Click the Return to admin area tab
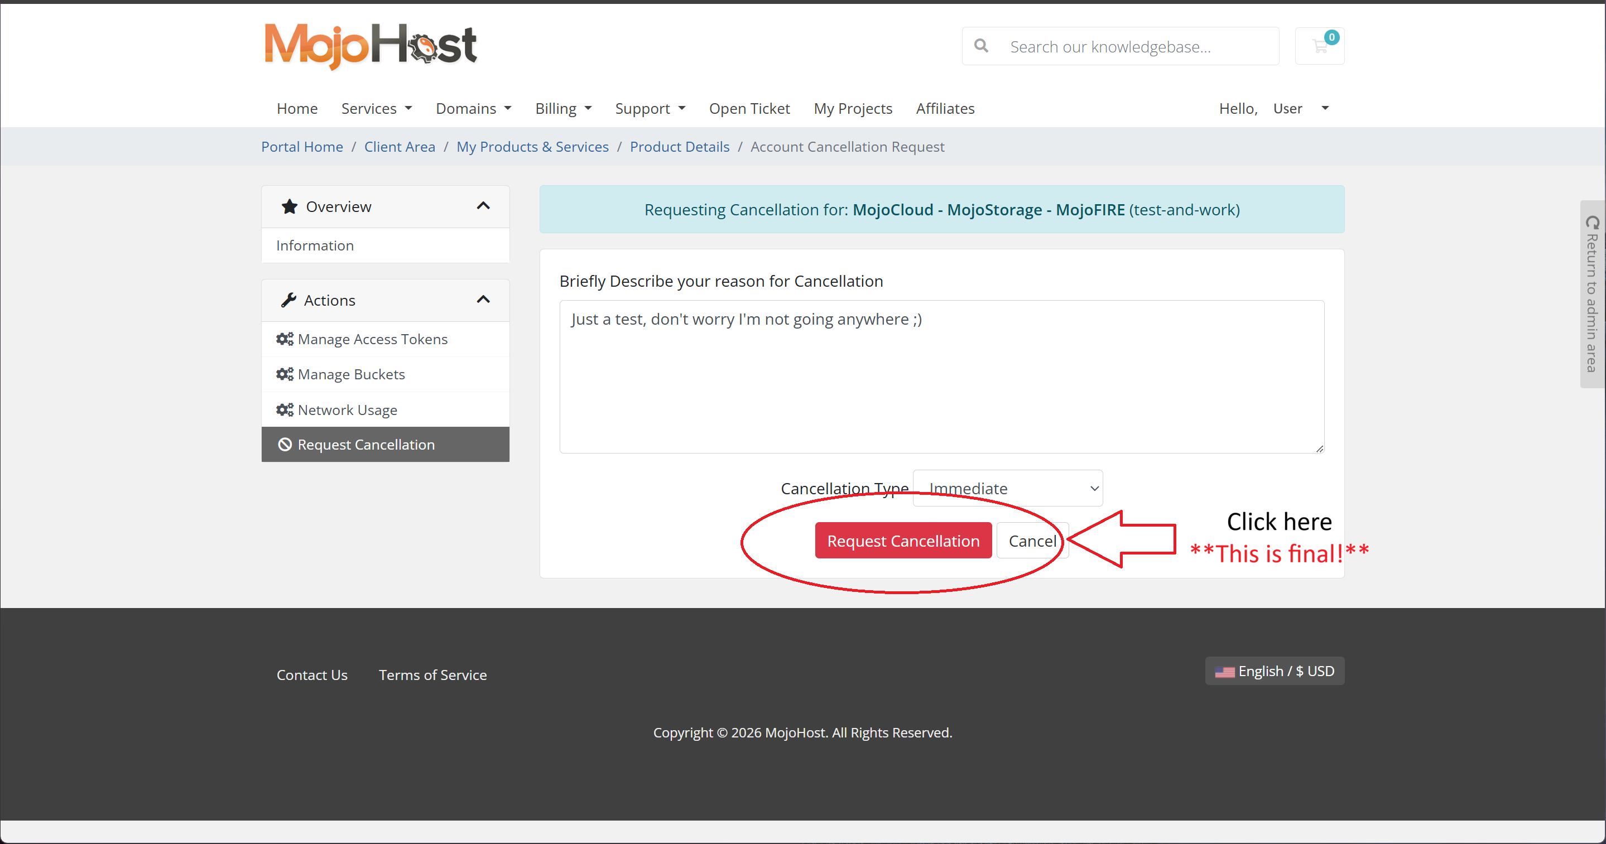1606x844 pixels. tap(1591, 294)
